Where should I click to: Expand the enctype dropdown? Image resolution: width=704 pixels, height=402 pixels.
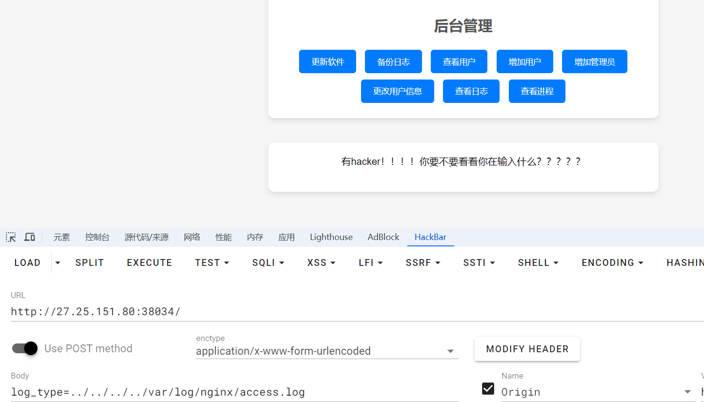(x=450, y=351)
